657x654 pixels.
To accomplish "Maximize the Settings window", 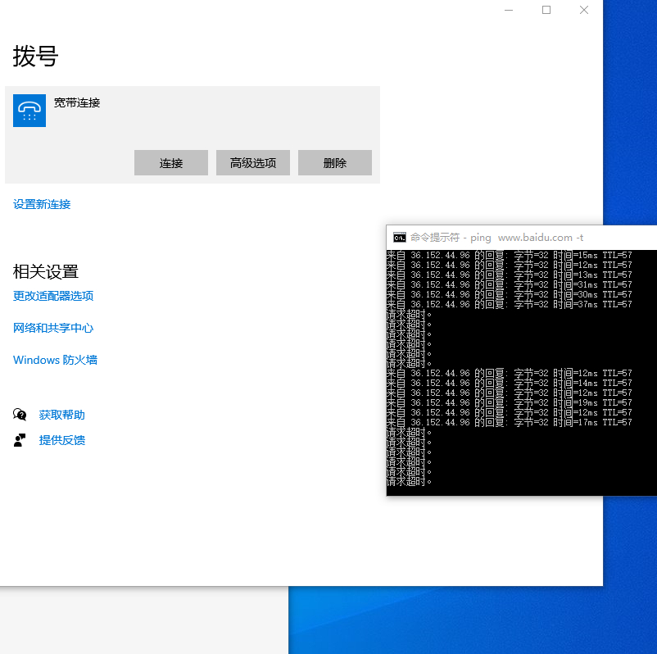I will 546,10.
